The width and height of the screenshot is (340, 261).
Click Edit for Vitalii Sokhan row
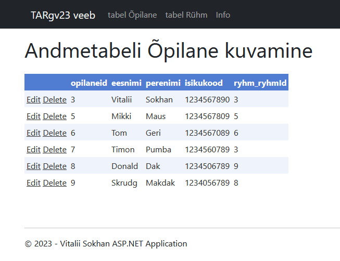(34, 100)
